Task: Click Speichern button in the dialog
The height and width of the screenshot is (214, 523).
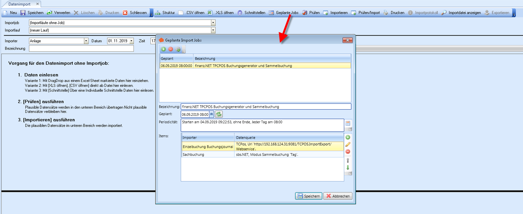Action: coord(309,196)
